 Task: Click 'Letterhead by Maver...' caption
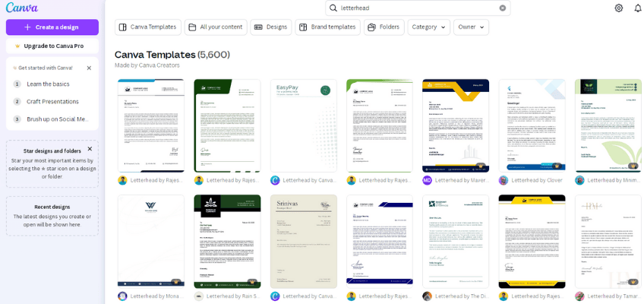462,180
